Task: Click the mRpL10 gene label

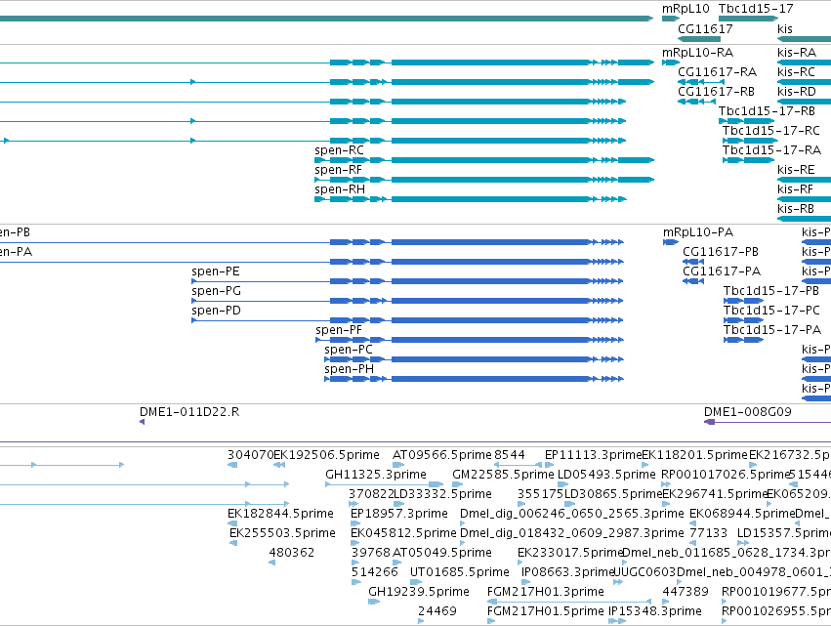Action: (x=686, y=9)
